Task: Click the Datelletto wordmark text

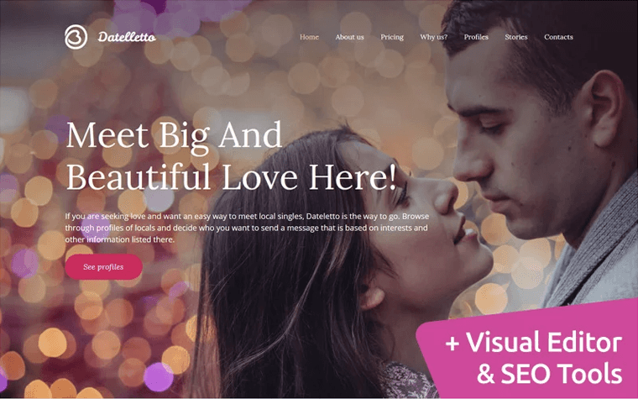Action: pos(127,38)
